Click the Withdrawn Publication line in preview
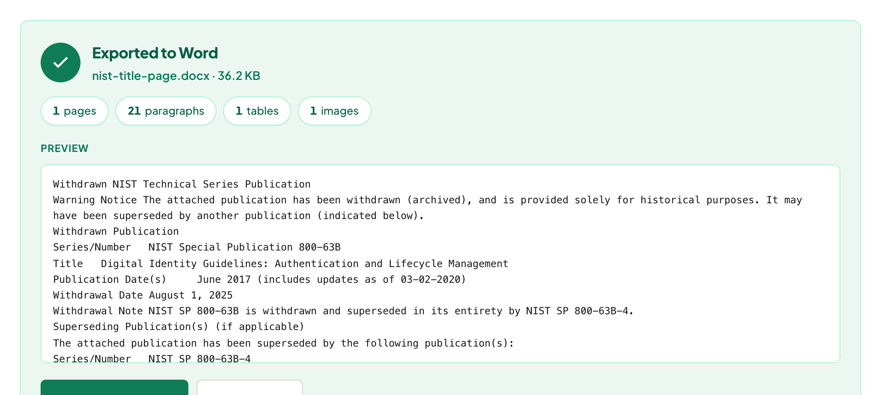This screenshot has width=881, height=395. pyautogui.click(x=116, y=231)
